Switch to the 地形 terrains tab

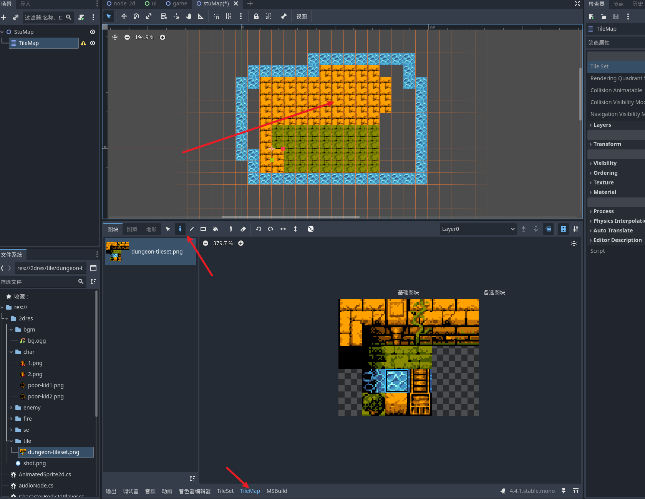tap(151, 229)
